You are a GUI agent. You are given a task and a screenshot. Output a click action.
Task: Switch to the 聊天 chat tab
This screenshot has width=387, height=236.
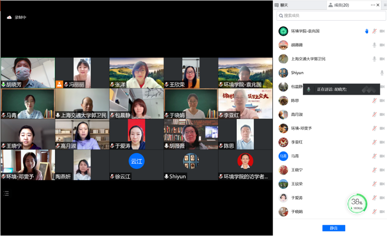click(284, 5)
